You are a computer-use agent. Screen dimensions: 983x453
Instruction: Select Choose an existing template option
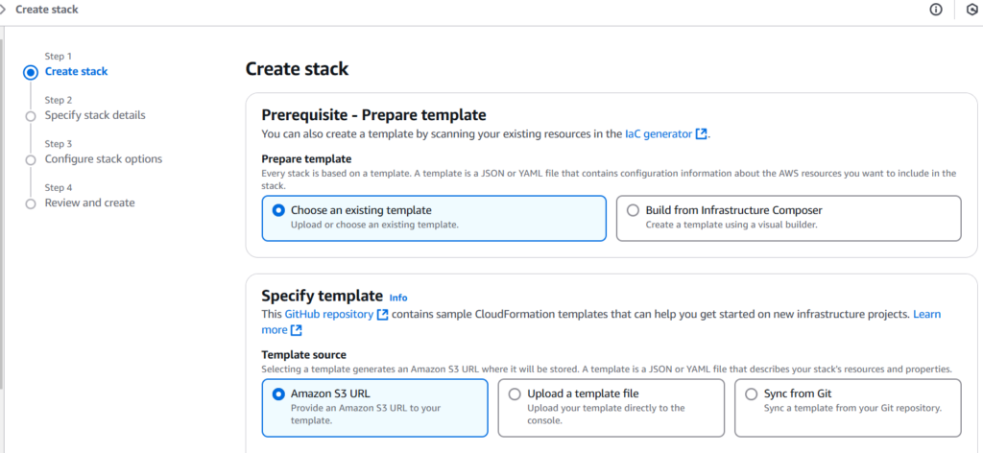tap(279, 210)
